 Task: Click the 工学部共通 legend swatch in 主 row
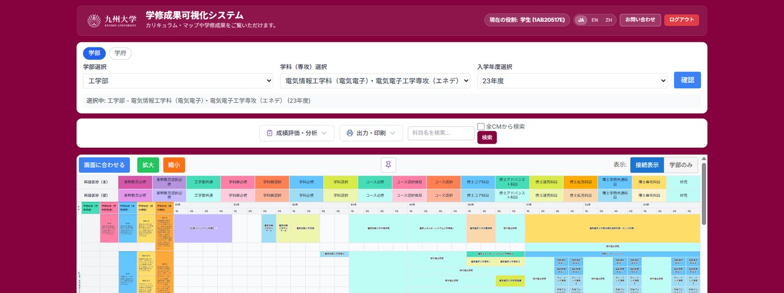coord(203,182)
